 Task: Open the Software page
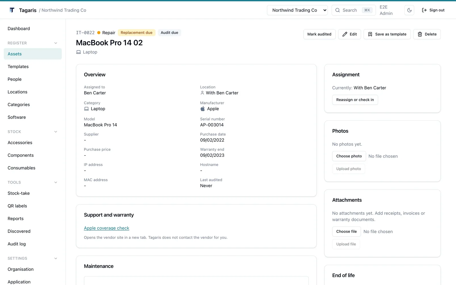pos(33,117)
